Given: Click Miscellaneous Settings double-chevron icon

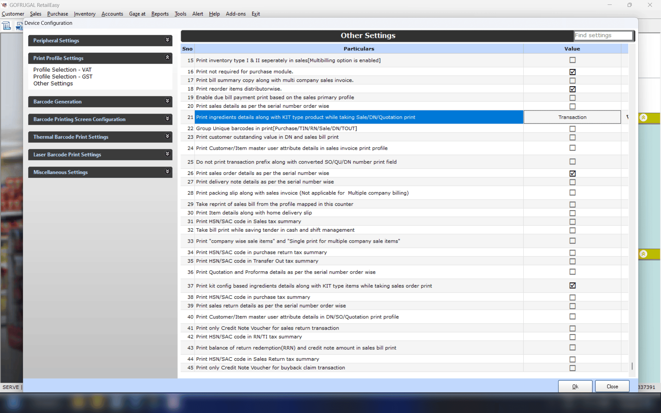Looking at the screenshot, I should [168, 171].
